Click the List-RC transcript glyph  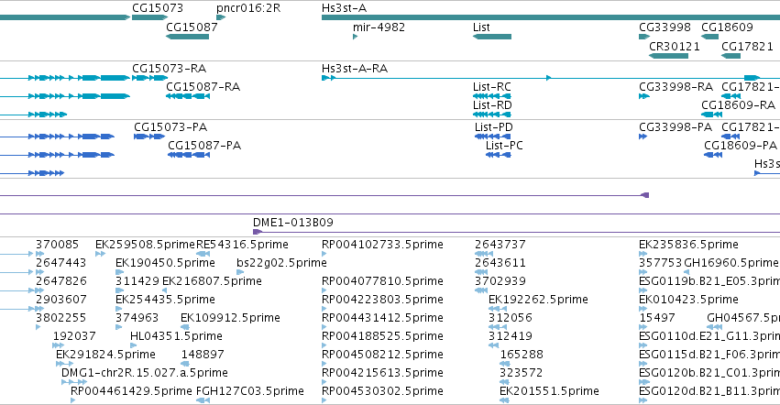click(492, 96)
